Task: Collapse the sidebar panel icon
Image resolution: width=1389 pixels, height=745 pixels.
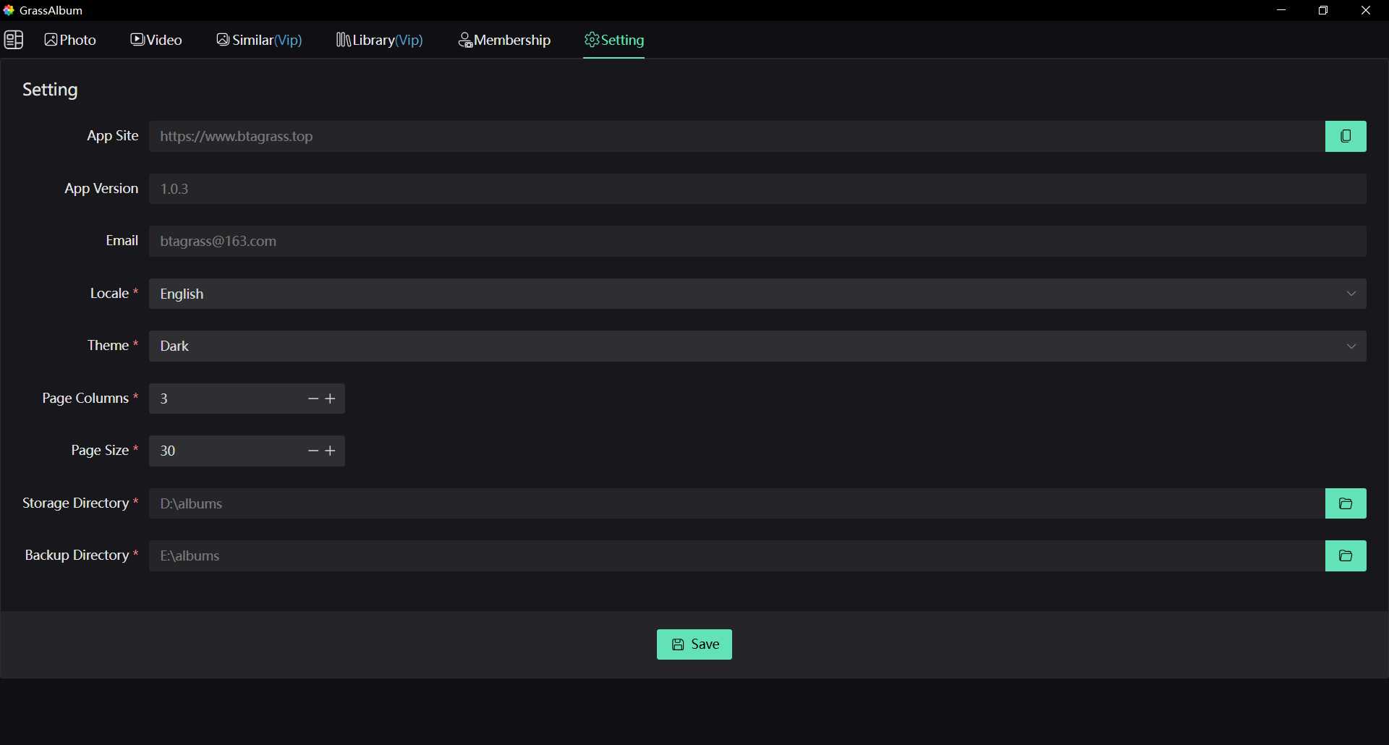Action: tap(15, 40)
